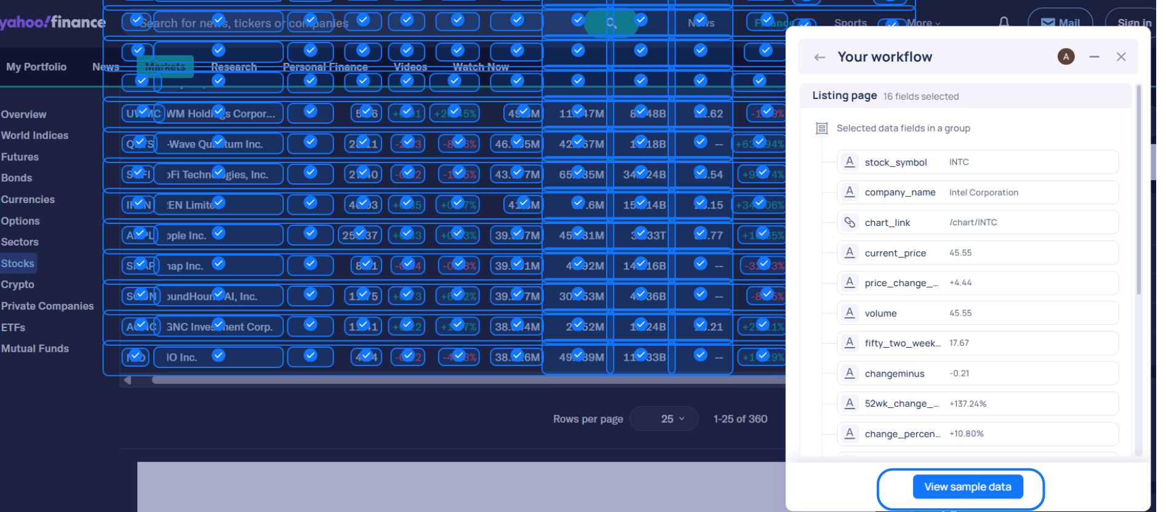Select the current_price field row
Viewport: 1166px width, 512px height.
click(977, 253)
